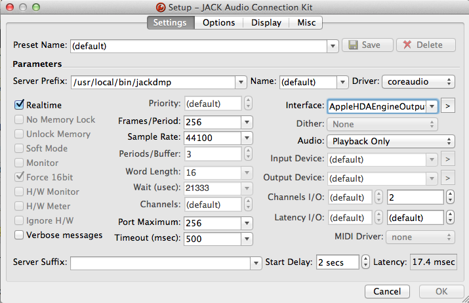Click into the Preset Name field
The image size is (469, 303).
[199, 46]
